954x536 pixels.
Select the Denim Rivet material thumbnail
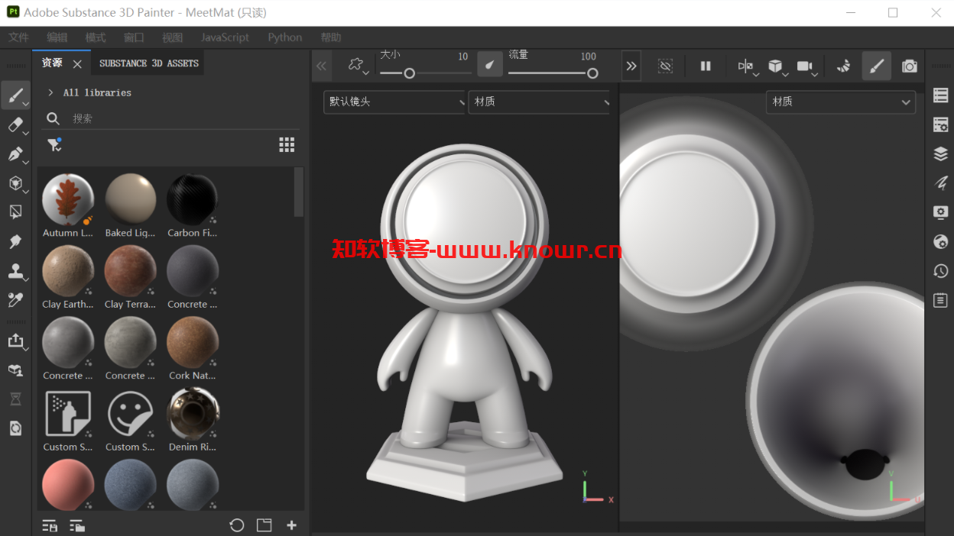(193, 413)
